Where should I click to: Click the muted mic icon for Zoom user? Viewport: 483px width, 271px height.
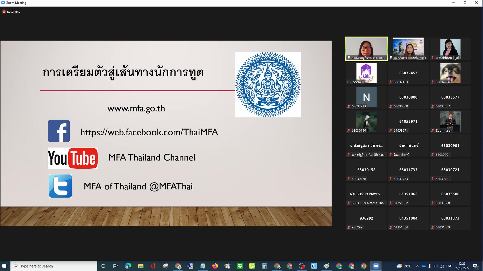[433, 131]
